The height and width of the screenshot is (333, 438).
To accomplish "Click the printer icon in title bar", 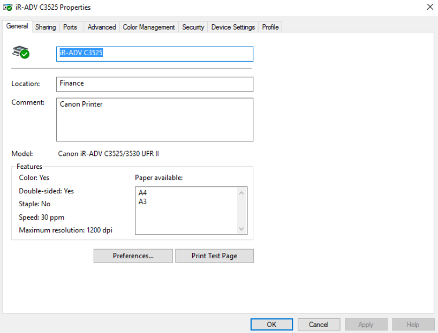I will point(8,7).
